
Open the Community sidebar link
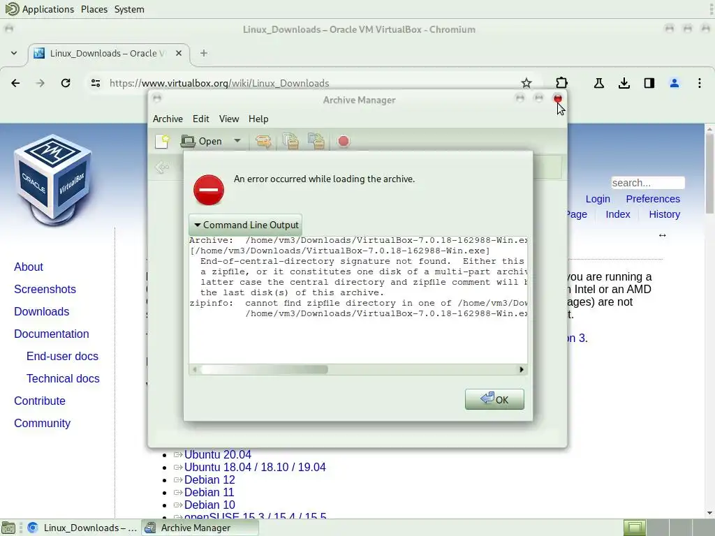pyautogui.click(x=43, y=424)
